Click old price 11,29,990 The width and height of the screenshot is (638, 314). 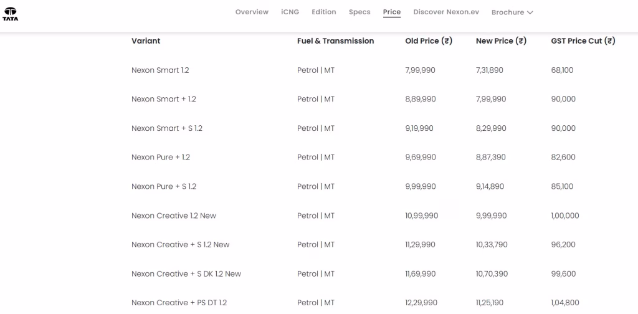point(421,244)
